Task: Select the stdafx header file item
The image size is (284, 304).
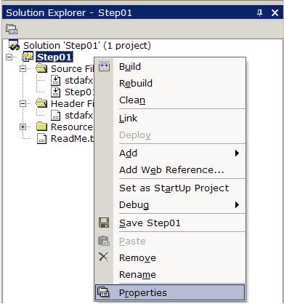Action: [x=72, y=116]
